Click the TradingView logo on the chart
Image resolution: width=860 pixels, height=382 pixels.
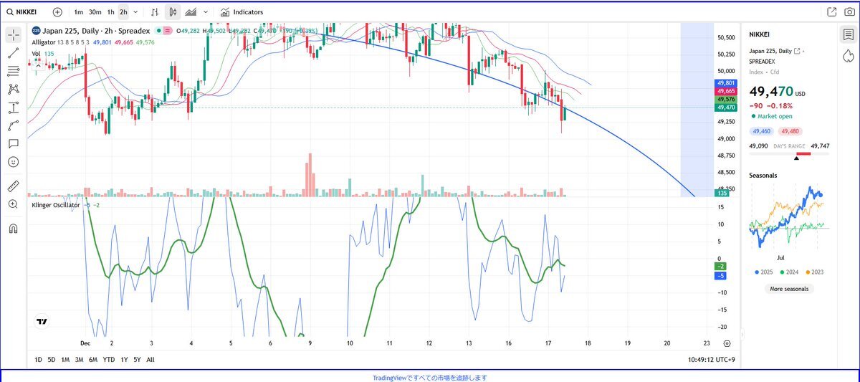point(42,323)
